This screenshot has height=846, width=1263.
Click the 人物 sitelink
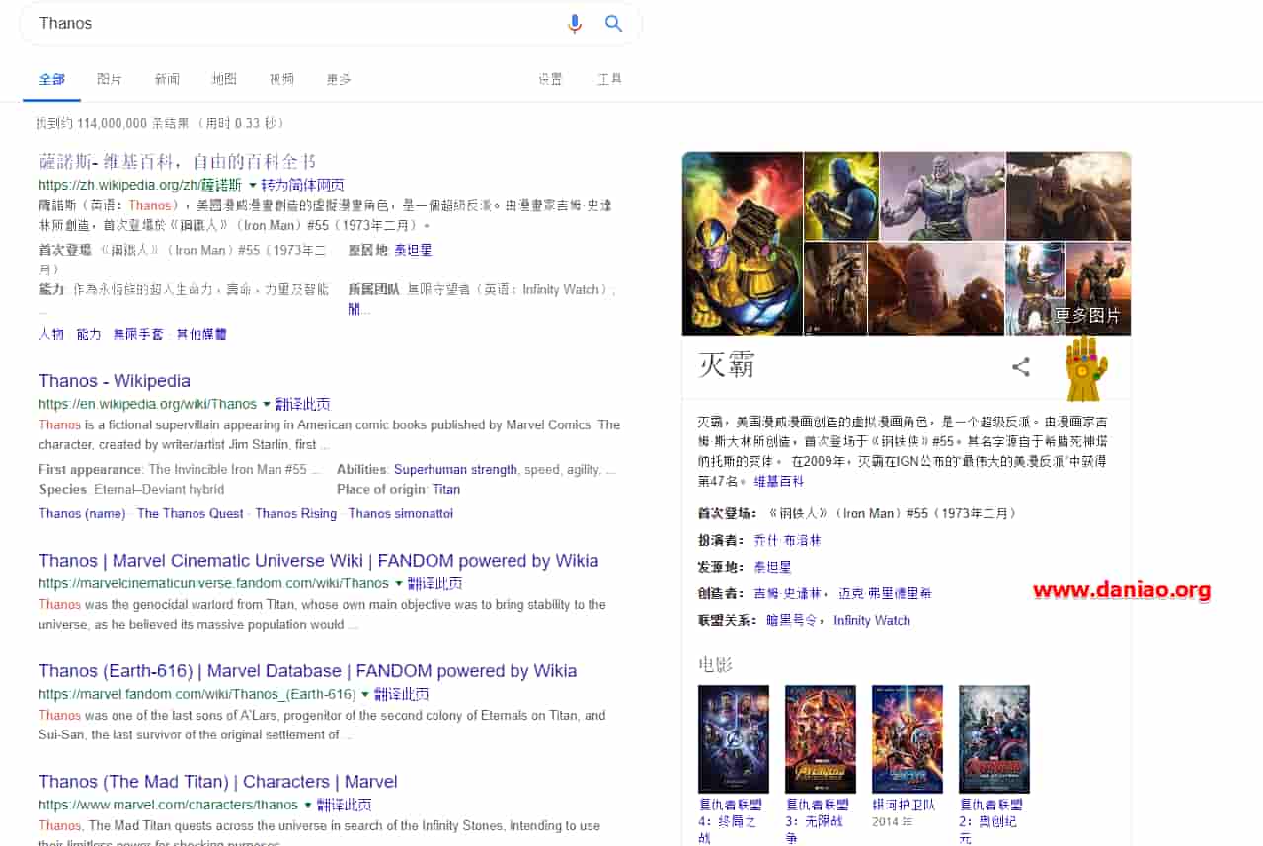tap(51, 334)
